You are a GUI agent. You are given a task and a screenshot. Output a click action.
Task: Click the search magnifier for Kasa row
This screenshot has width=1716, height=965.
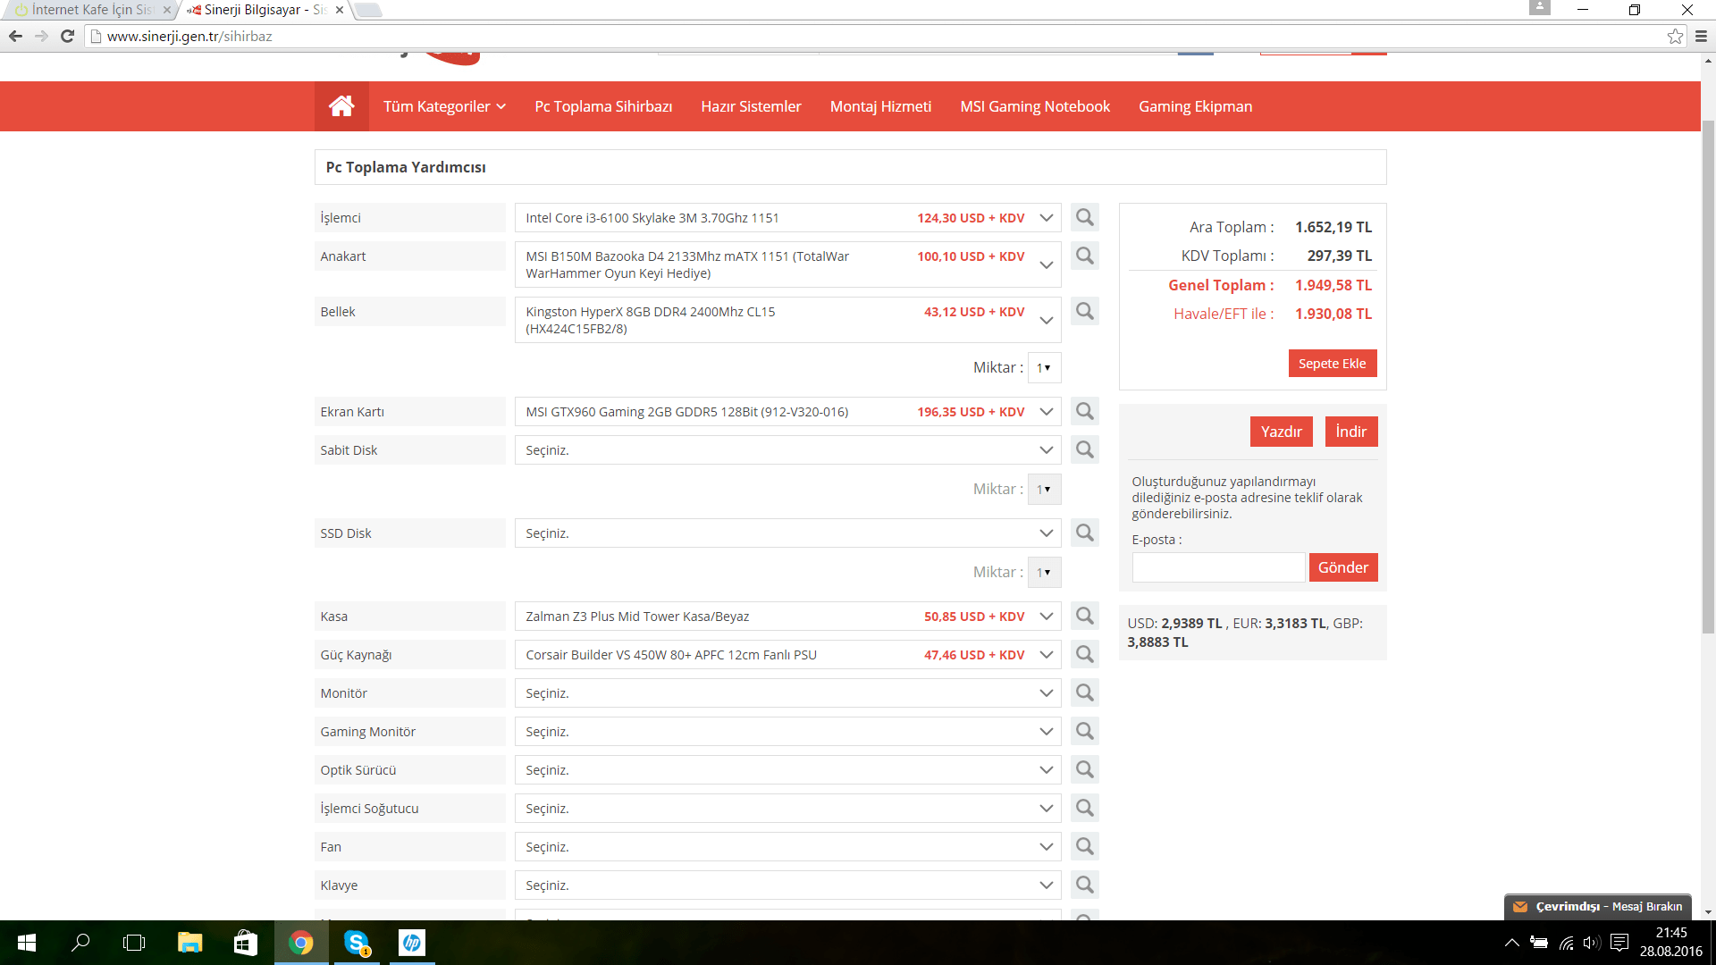pos(1084,616)
